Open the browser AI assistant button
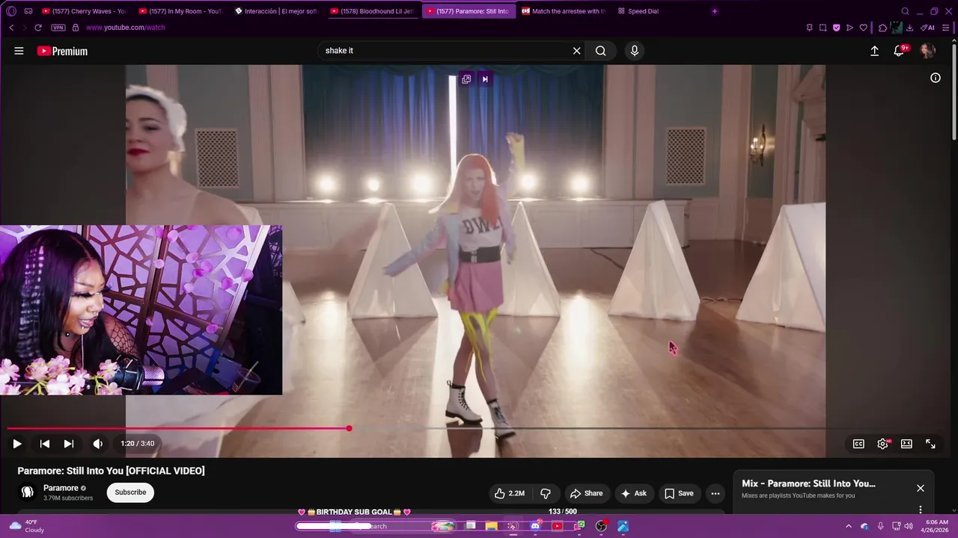The height and width of the screenshot is (538, 958). (x=927, y=28)
